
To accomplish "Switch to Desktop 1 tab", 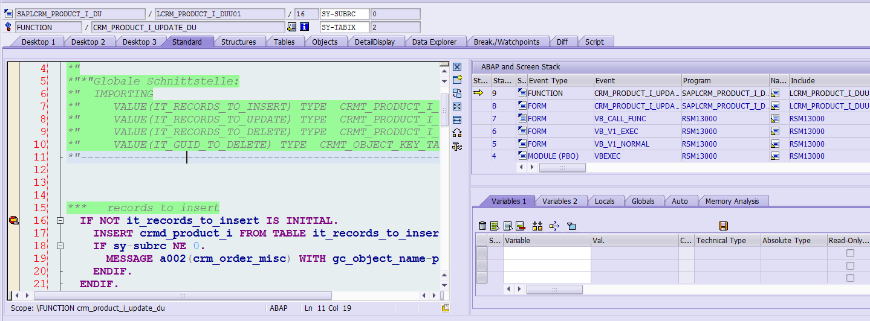I will coord(37,42).
